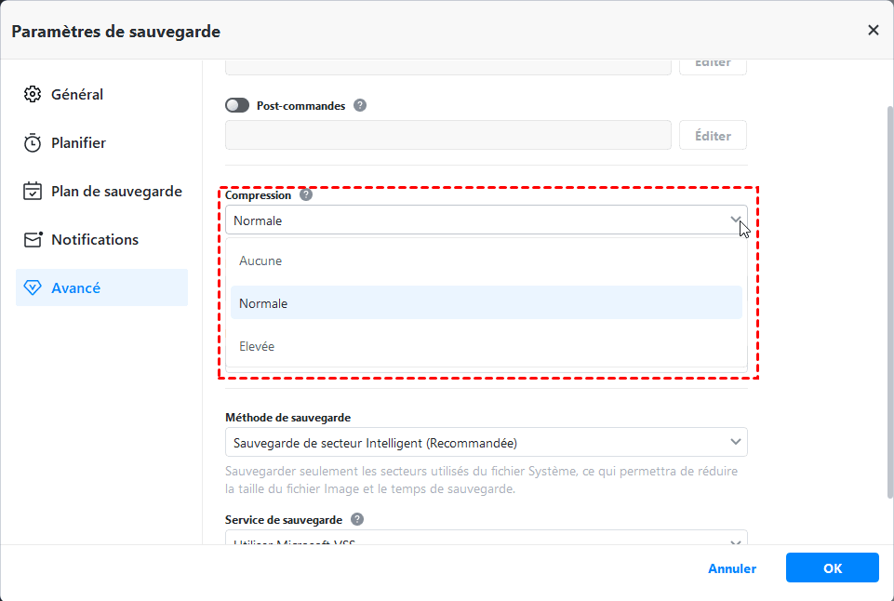
Task: Click the Post-commandes Éditer button
Action: tap(713, 136)
